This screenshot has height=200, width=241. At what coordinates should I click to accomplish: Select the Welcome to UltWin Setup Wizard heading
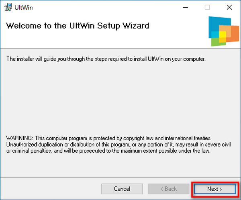click(78, 26)
